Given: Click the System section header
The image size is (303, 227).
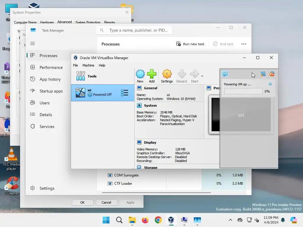Looking at the screenshot, I should pos(150,106).
